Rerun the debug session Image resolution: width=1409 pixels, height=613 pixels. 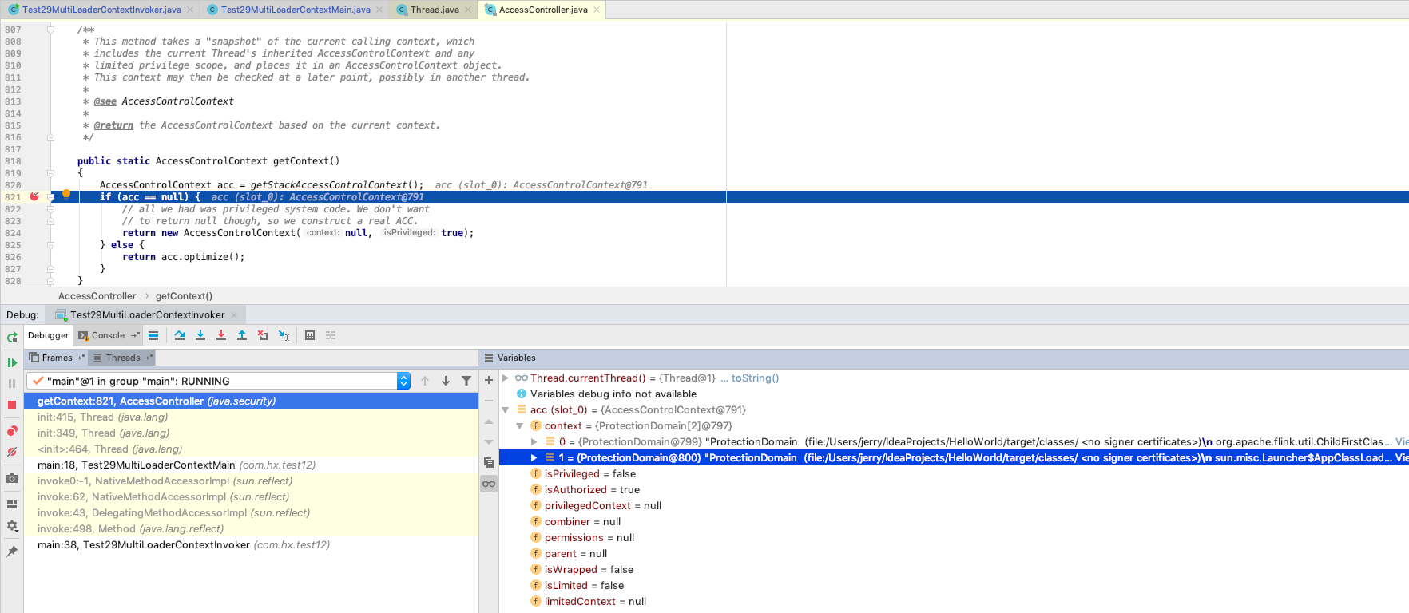[x=12, y=337]
